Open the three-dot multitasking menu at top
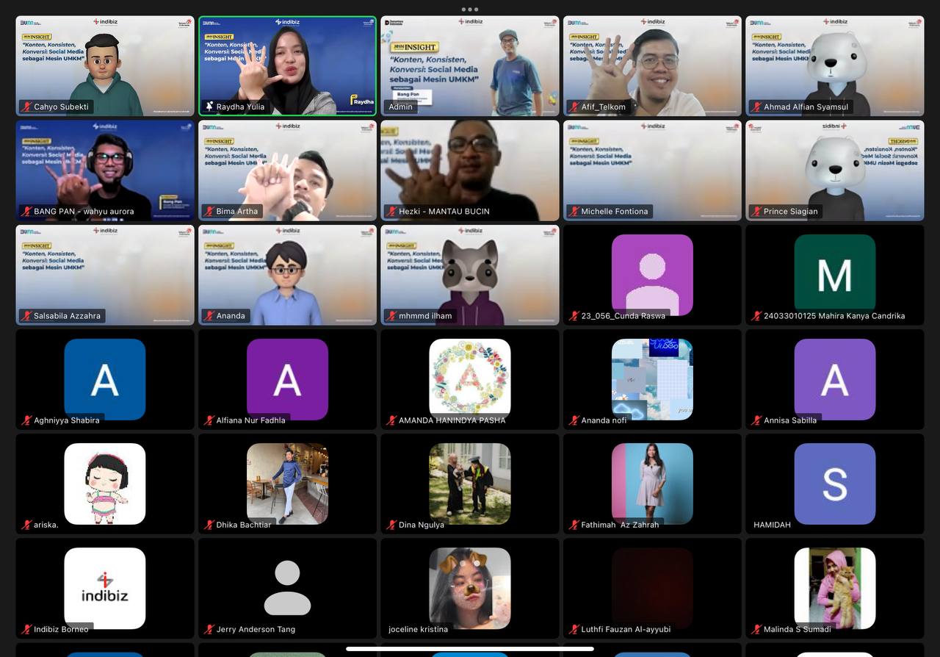Screen dimensions: 940x657 (x=470, y=10)
